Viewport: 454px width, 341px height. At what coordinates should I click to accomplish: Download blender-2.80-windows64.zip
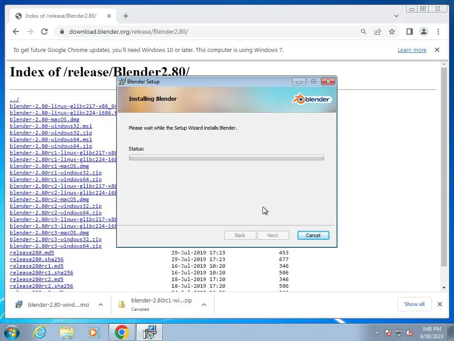click(x=51, y=146)
